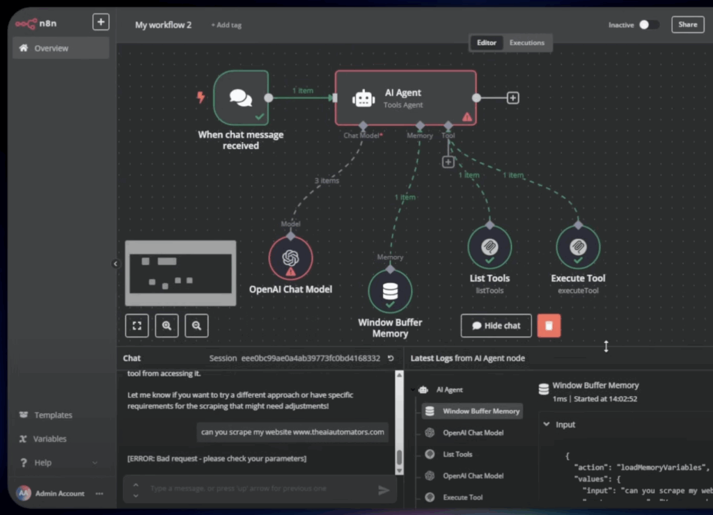713x515 pixels.
Task: Click the red delete execution button
Action: click(549, 326)
